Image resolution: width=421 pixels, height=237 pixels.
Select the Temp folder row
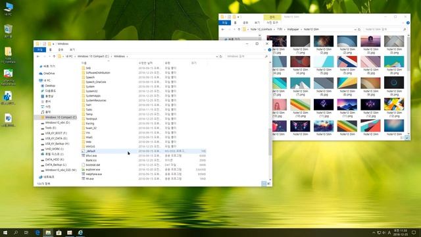tap(143, 114)
